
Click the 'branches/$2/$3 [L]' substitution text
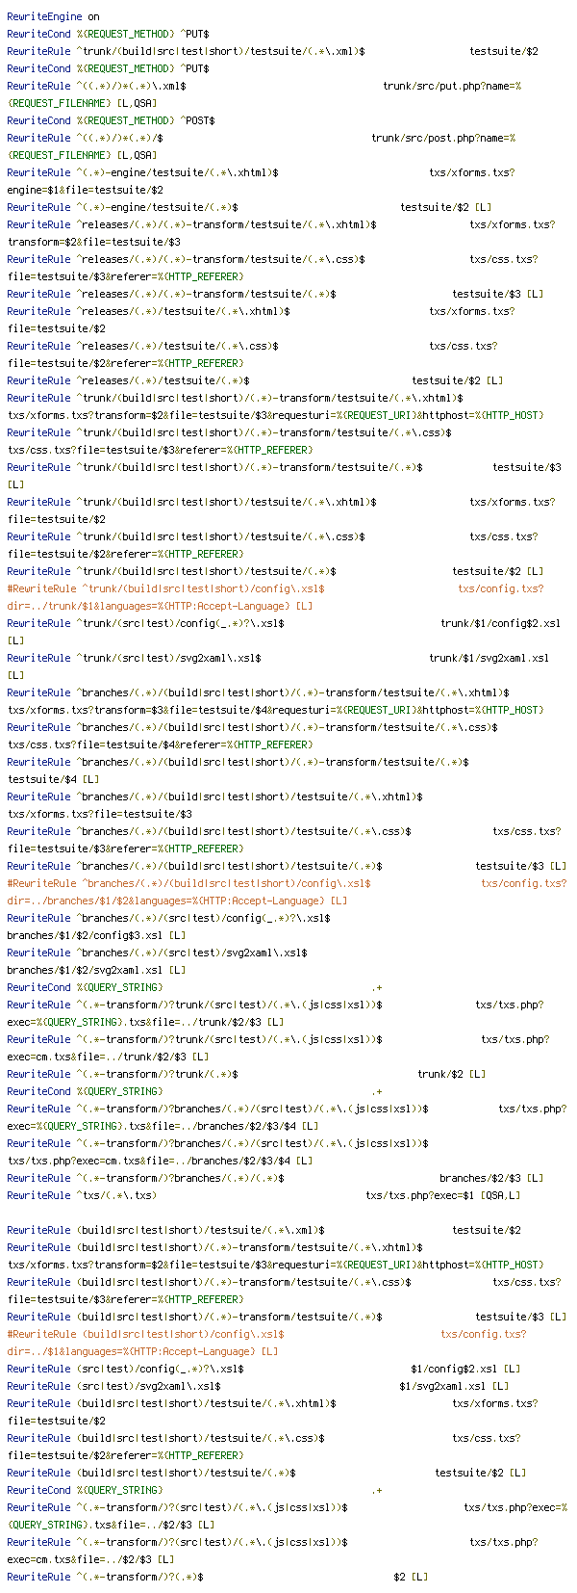point(492,1178)
